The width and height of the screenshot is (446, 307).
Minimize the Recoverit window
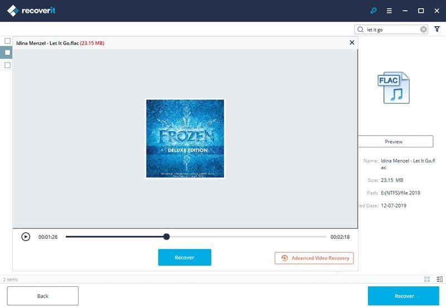pos(405,11)
